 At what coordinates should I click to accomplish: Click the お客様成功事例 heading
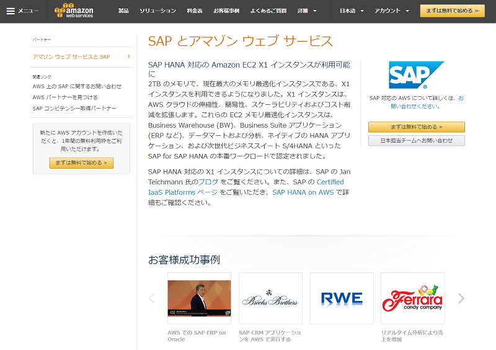(184, 260)
